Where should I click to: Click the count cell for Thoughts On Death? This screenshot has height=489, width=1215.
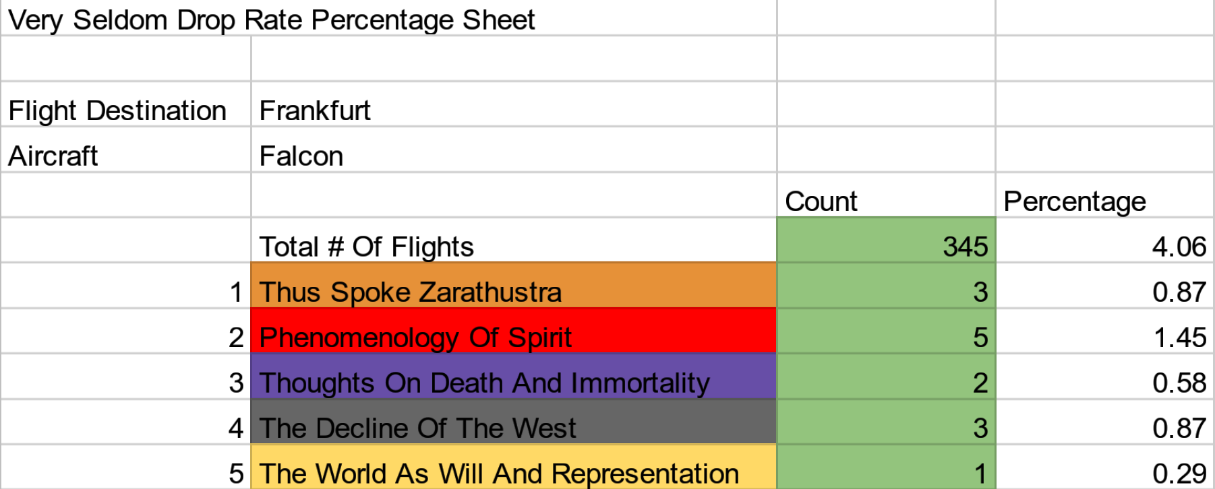coord(885,383)
